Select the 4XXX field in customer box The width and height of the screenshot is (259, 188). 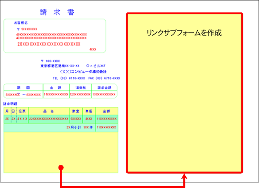point(93,49)
